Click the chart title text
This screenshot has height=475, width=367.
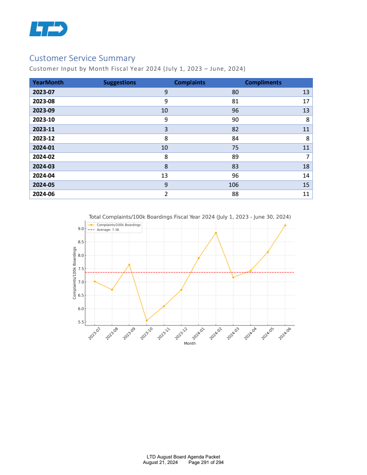point(189,217)
